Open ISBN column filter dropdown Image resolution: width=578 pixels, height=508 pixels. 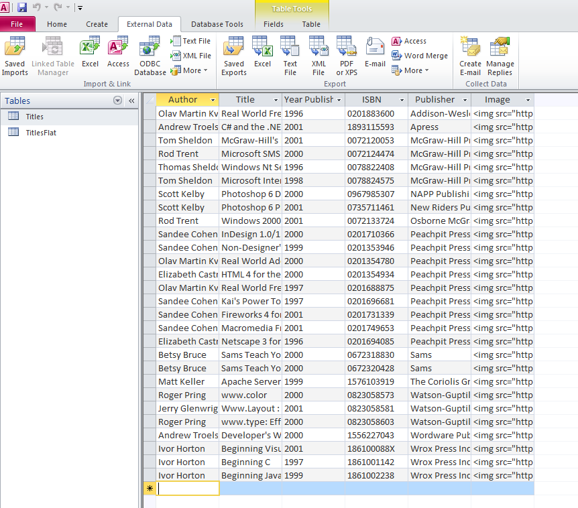[402, 100]
